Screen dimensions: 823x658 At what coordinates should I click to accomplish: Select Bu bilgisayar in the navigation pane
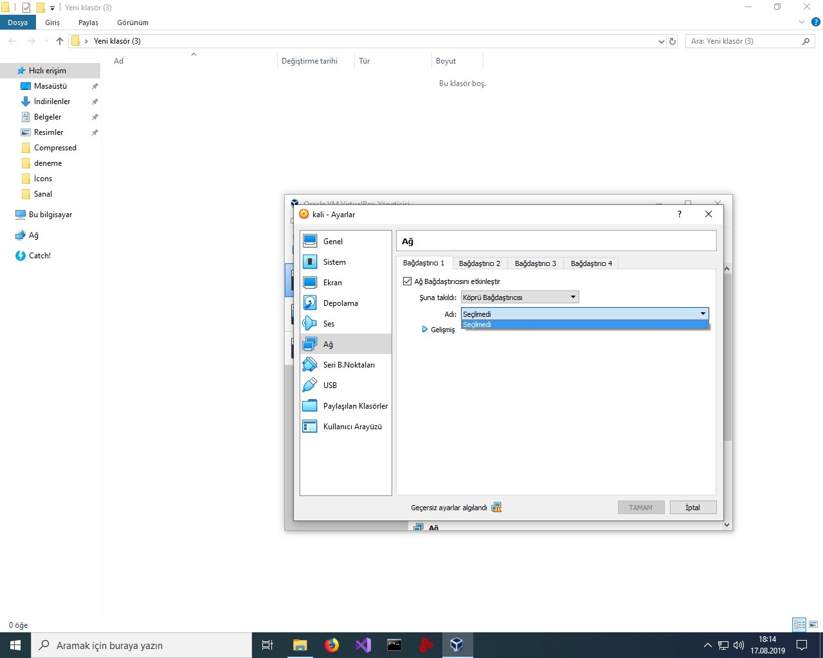pos(50,215)
